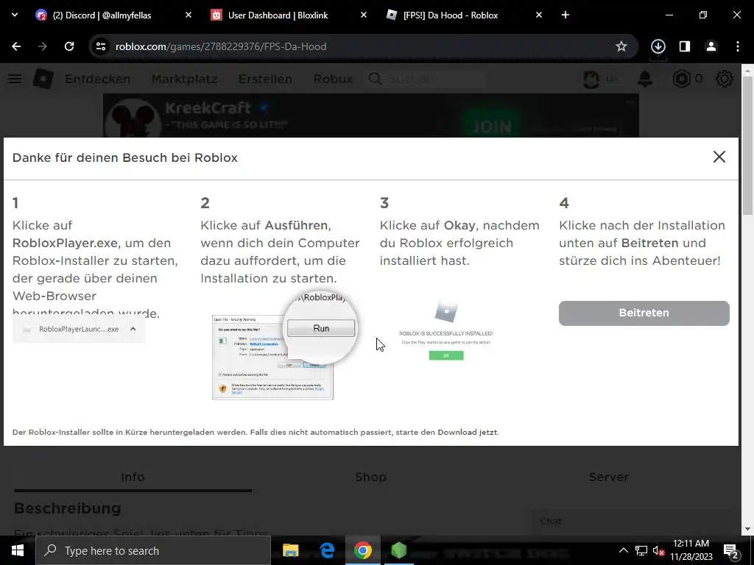Open Microsoft Edge from taskbar

coord(327,550)
